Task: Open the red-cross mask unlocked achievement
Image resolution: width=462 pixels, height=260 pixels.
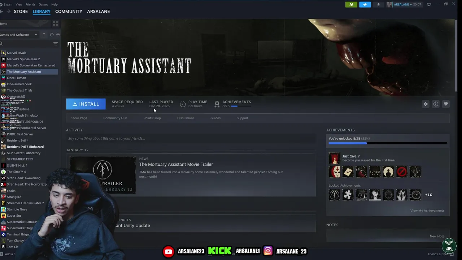Action: point(335,172)
